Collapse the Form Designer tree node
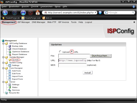 pyautogui.click(x=3, y=68)
